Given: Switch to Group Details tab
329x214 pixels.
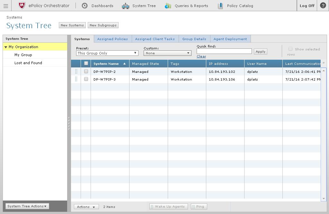Looking at the screenshot, I should (194, 39).
